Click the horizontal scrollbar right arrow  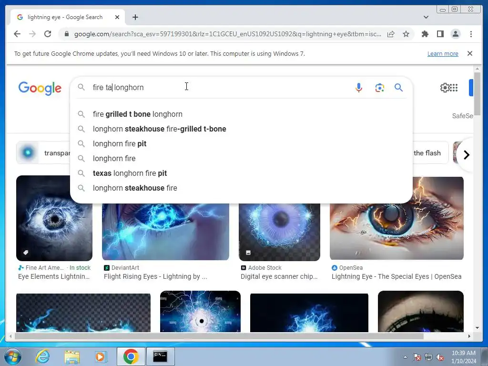click(469, 336)
